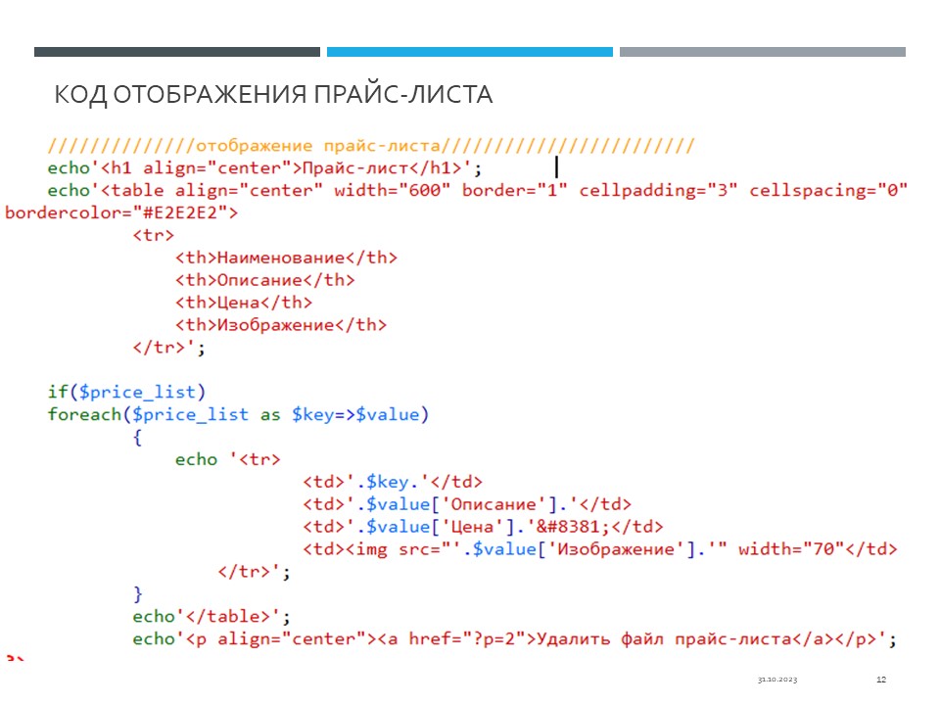Click the foreach($price_list as $key=>$value) line
The width and height of the screenshot is (940, 705).
(238, 414)
